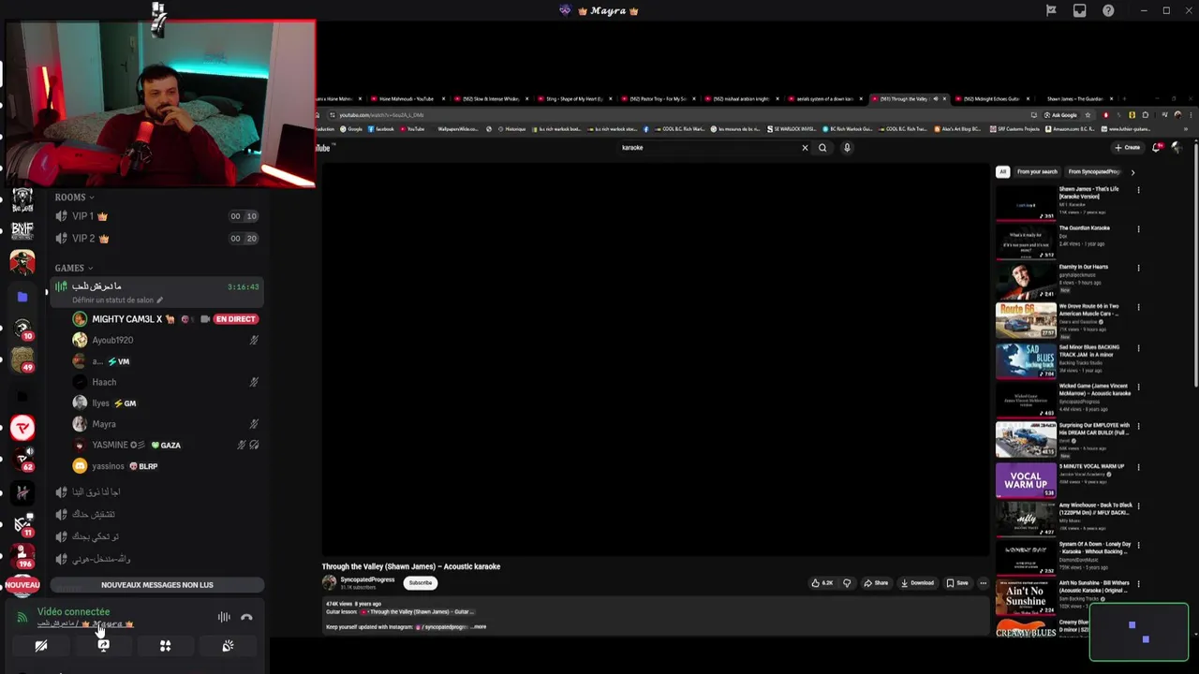Open server icon with 196 notifications badge

[x=22, y=556]
